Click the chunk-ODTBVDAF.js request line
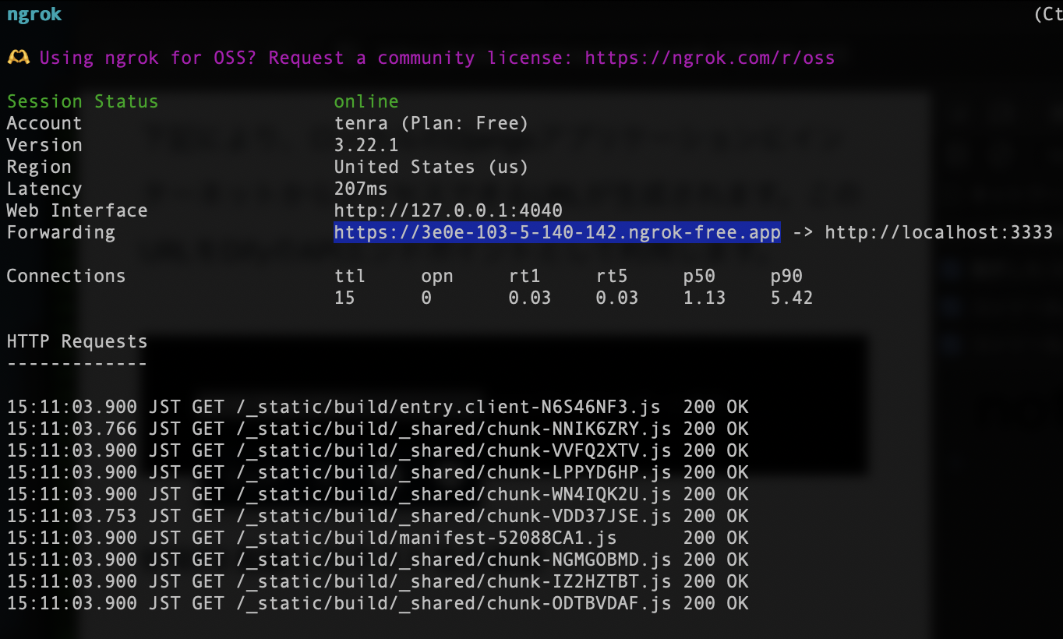1063x639 pixels. [x=378, y=603]
